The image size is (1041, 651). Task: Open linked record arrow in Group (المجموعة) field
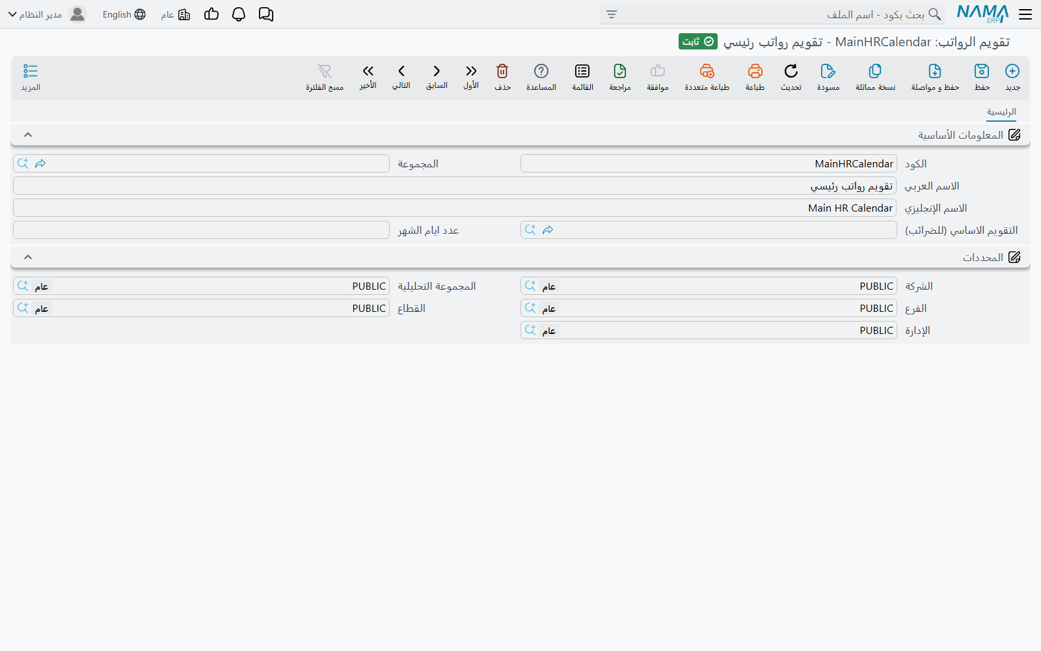tap(40, 163)
